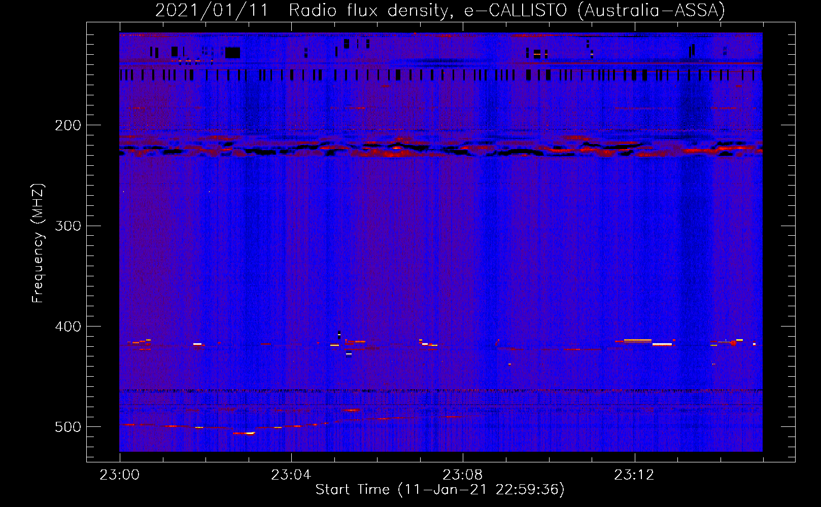The width and height of the screenshot is (821, 507).
Task: Click the 'Frequency (MHZ)' axis label
Action: [x=39, y=243]
